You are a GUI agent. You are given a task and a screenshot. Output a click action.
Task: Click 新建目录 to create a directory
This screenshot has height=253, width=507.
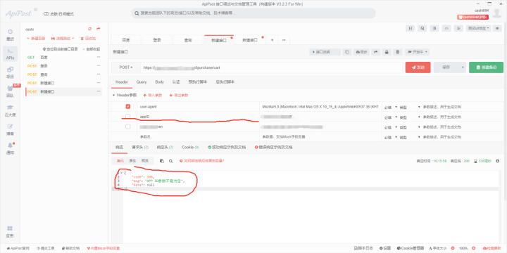click(x=36, y=38)
